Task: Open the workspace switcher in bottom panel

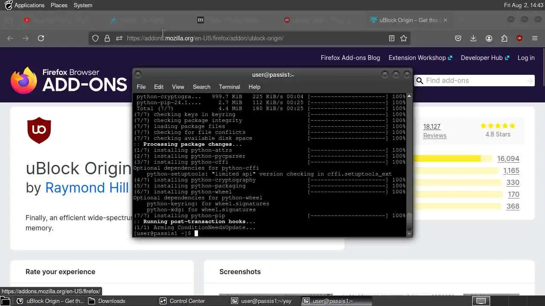Action: point(481,301)
